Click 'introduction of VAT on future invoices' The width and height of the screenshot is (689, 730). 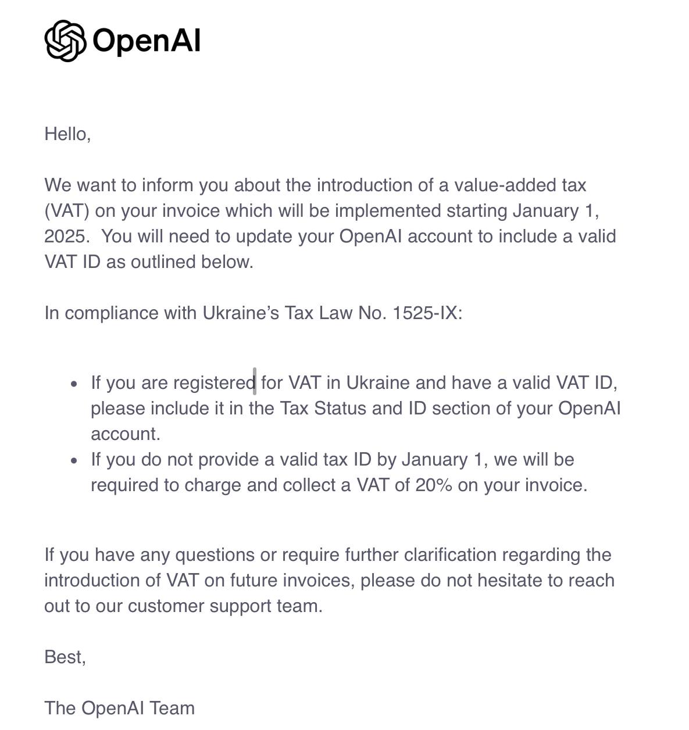[198, 580]
